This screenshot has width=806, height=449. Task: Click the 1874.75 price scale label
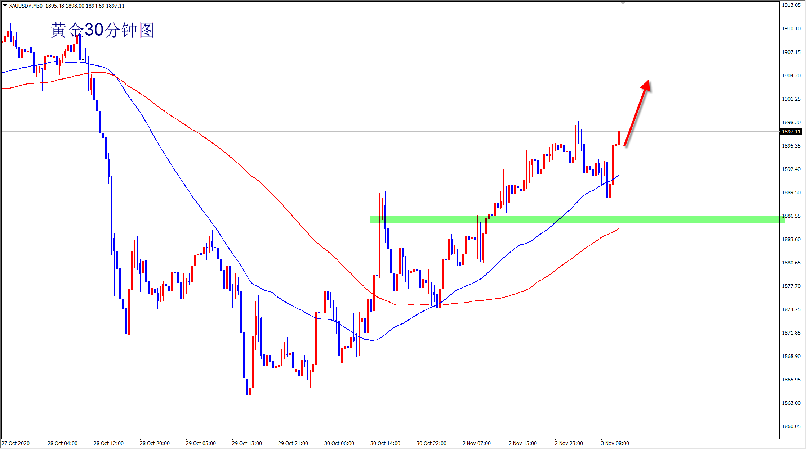tap(791, 309)
